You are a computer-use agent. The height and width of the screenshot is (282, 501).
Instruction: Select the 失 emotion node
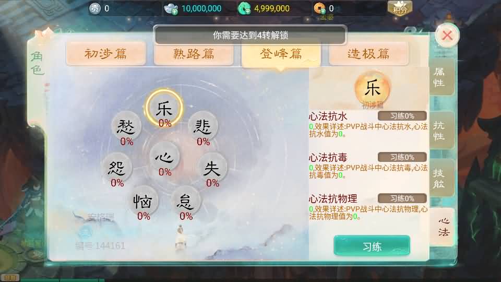point(212,168)
